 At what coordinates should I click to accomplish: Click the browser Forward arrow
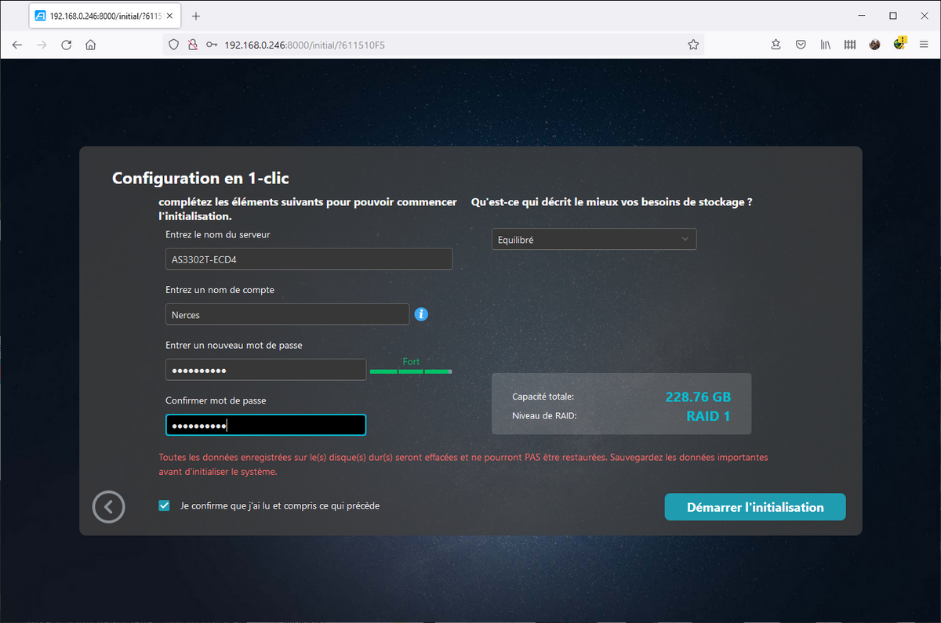(x=42, y=45)
